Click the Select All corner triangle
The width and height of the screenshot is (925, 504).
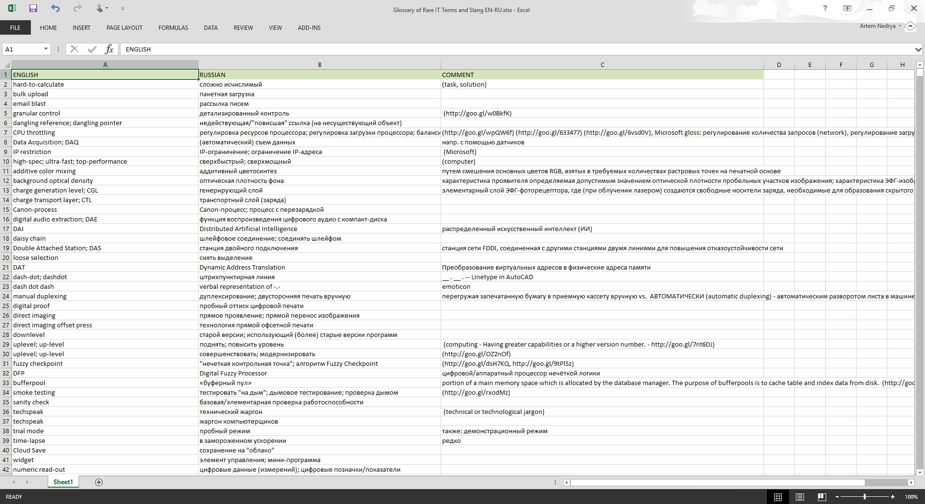[x=6, y=65]
